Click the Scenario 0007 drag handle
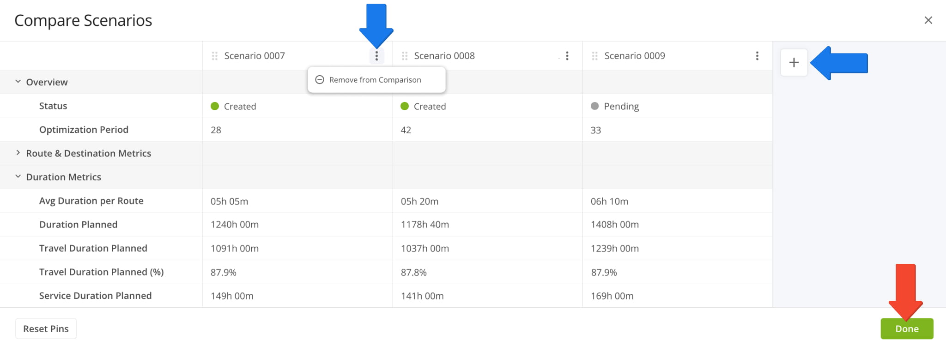This screenshot has width=946, height=346. point(214,56)
